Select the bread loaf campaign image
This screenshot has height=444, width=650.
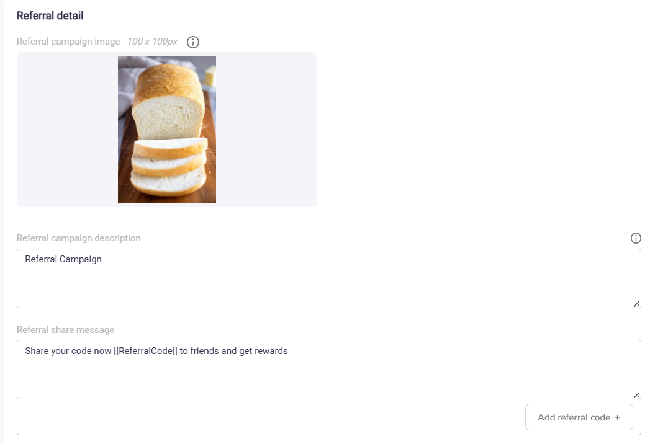(167, 130)
